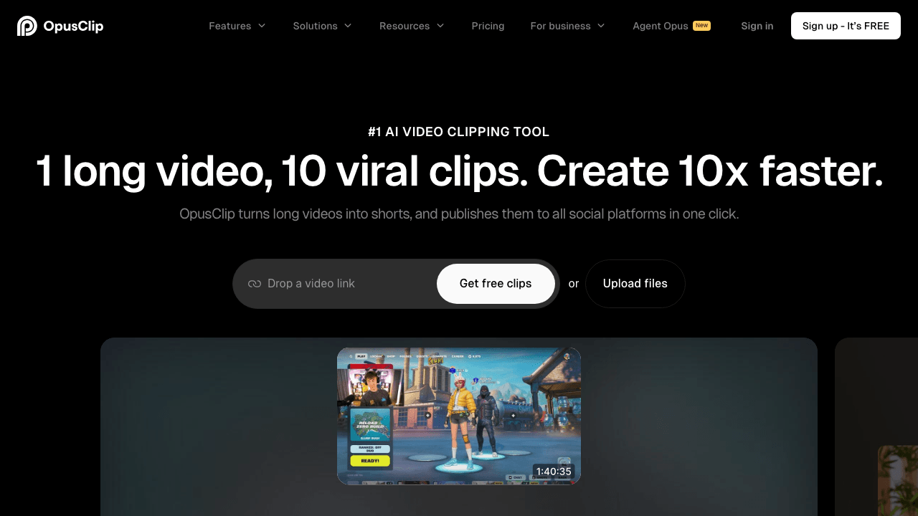Screen dimensions: 918x516
Task: Click the OpusClip logo icon
Action: coord(27,26)
